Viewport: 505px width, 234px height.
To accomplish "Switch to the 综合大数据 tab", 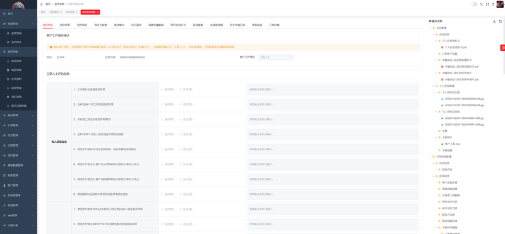I will pos(101,25).
